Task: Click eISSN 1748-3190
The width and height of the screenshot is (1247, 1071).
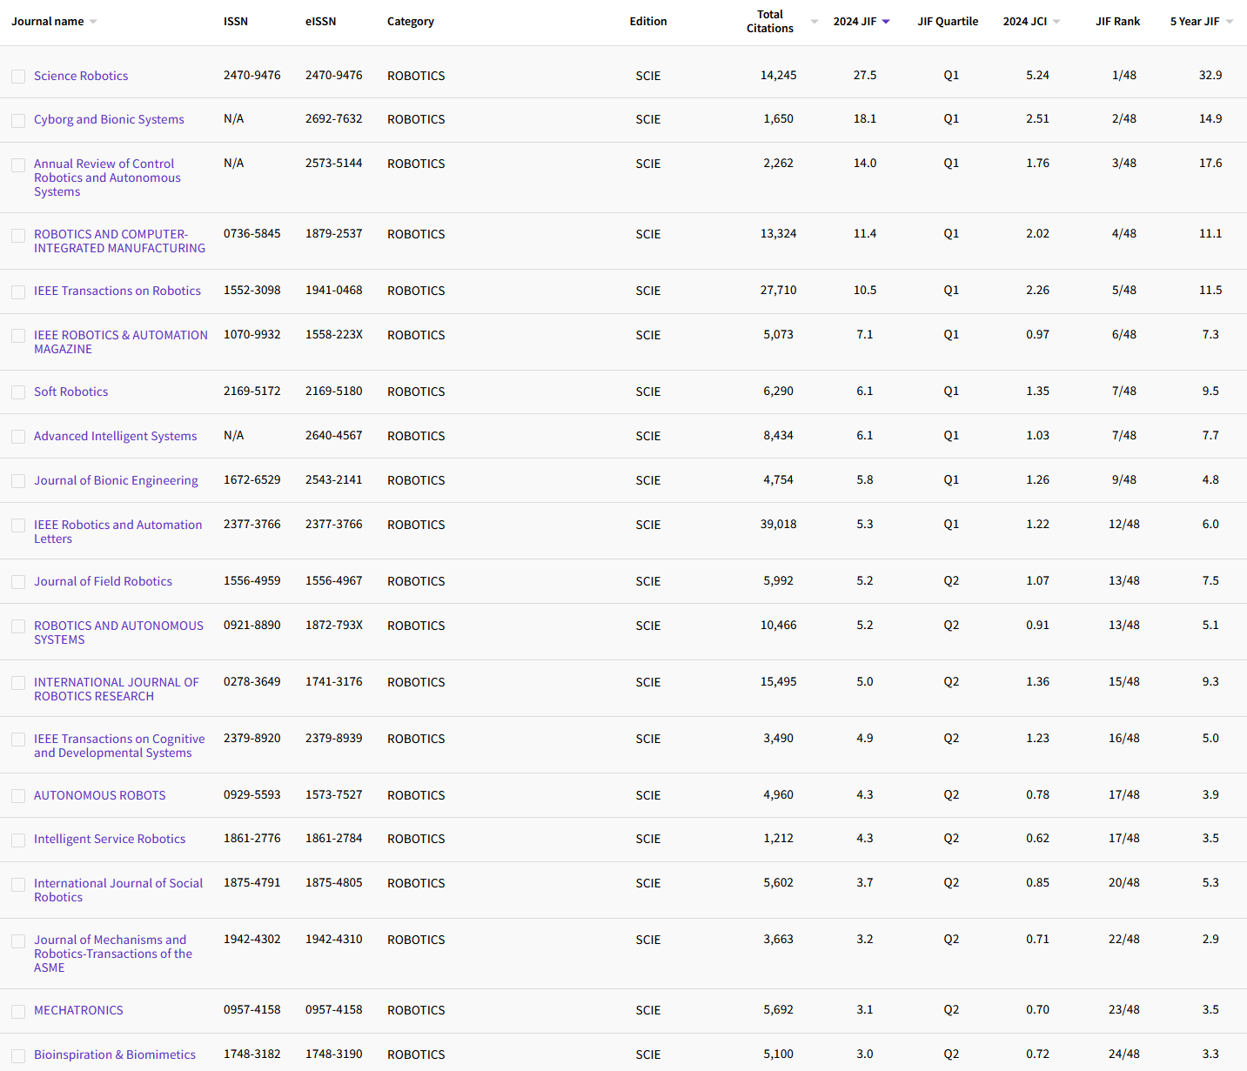Action: [334, 1054]
